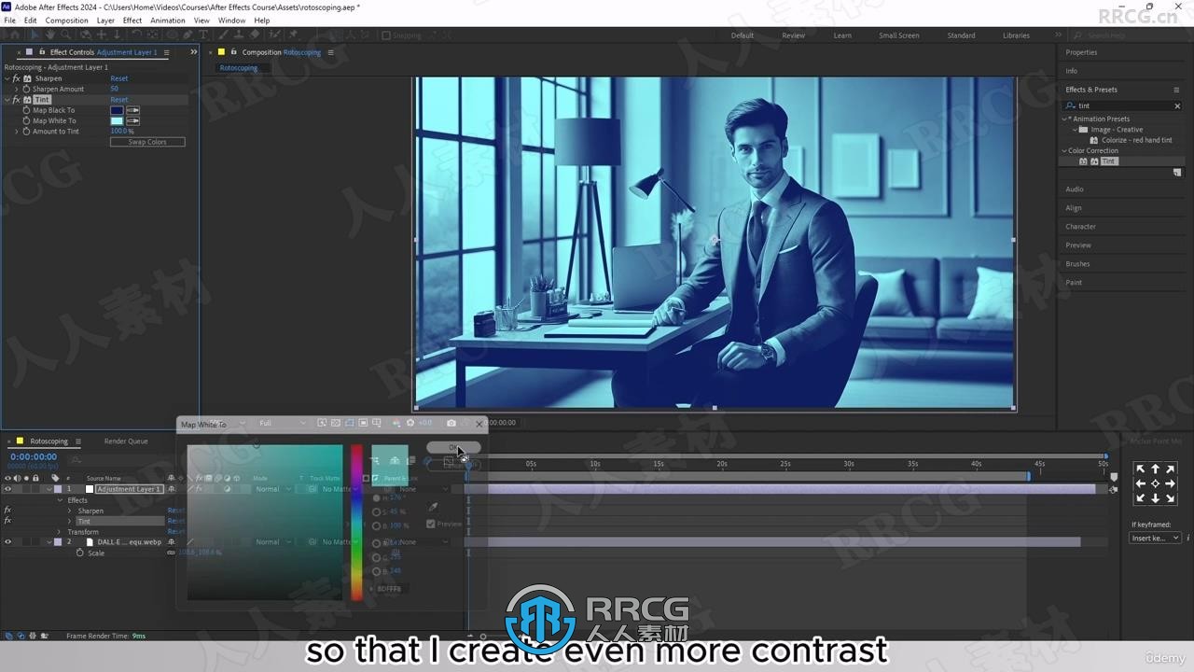The height and width of the screenshot is (672, 1194).
Task: Click Reset for the Sharpen effect
Action: 119,78
